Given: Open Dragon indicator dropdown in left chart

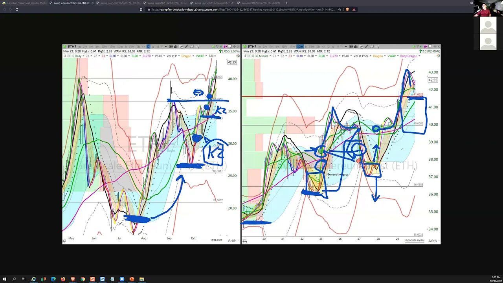Looking at the screenshot, I should point(193,56).
